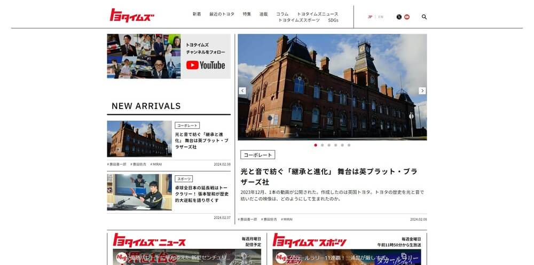Switch language to EN
534x265 pixels.
[380, 17]
